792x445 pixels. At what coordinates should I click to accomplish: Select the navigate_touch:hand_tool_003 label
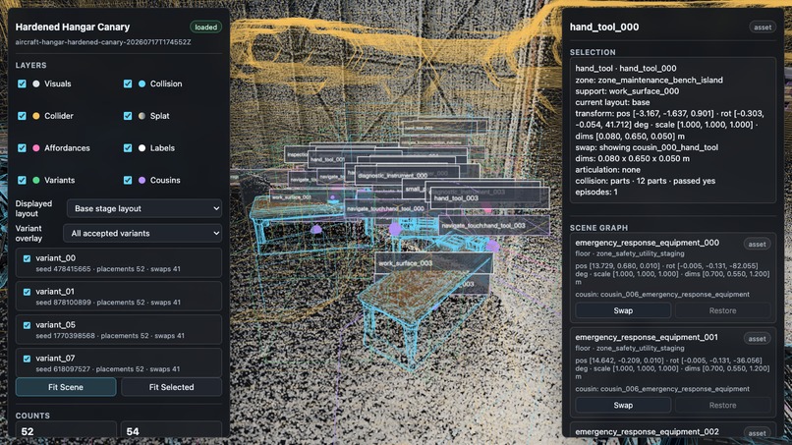[493, 225]
